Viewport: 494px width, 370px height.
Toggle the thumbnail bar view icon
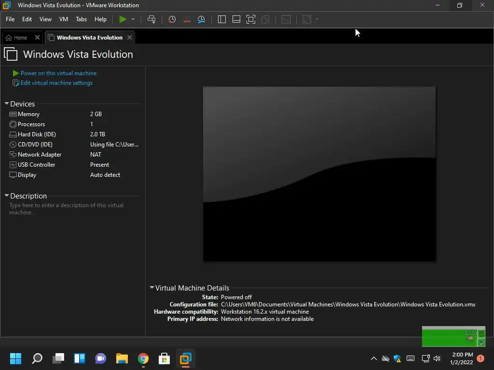236,19
